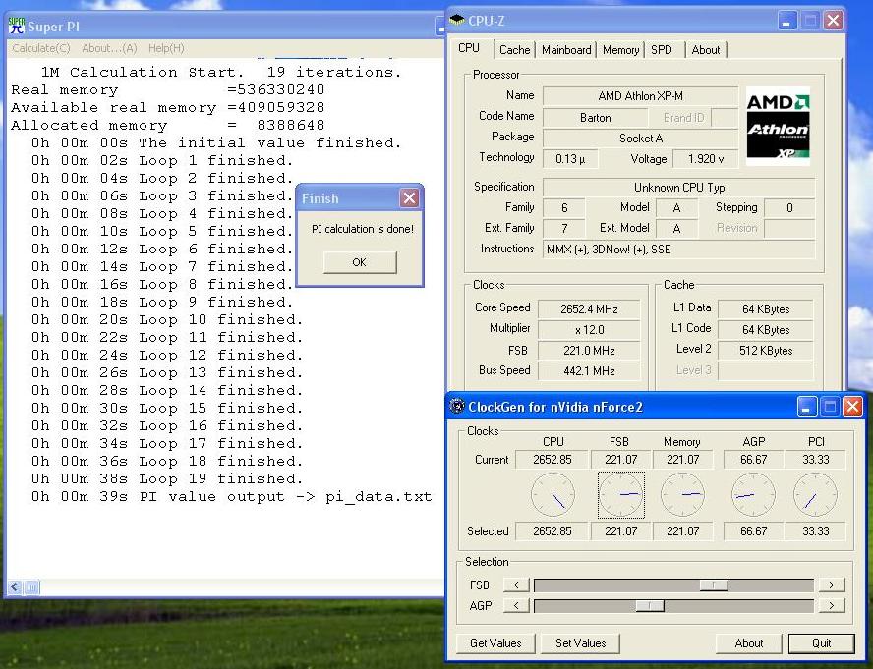This screenshot has width=873, height=669.
Task: Switch to the SPD tab in CPU-Z
Action: tap(662, 49)
